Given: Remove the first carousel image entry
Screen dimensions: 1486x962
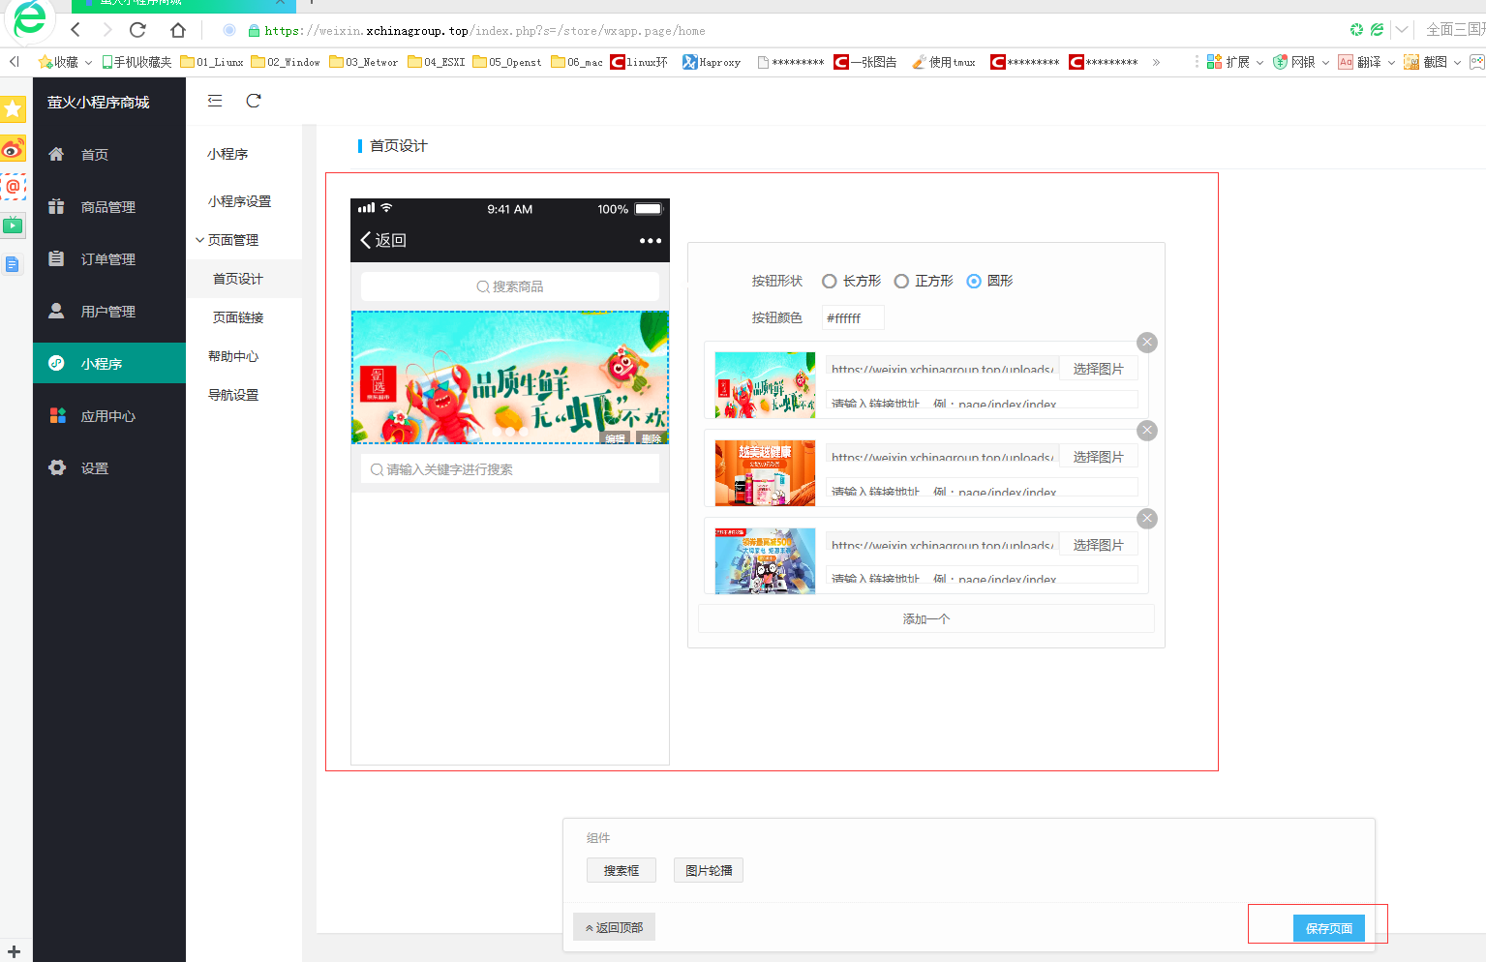Looking at the screenshot, I should (x=1147, y=343).
